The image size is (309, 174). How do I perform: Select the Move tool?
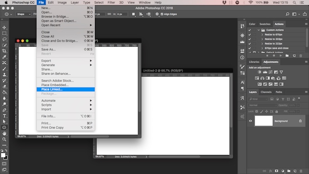click(x=4, y=27)
